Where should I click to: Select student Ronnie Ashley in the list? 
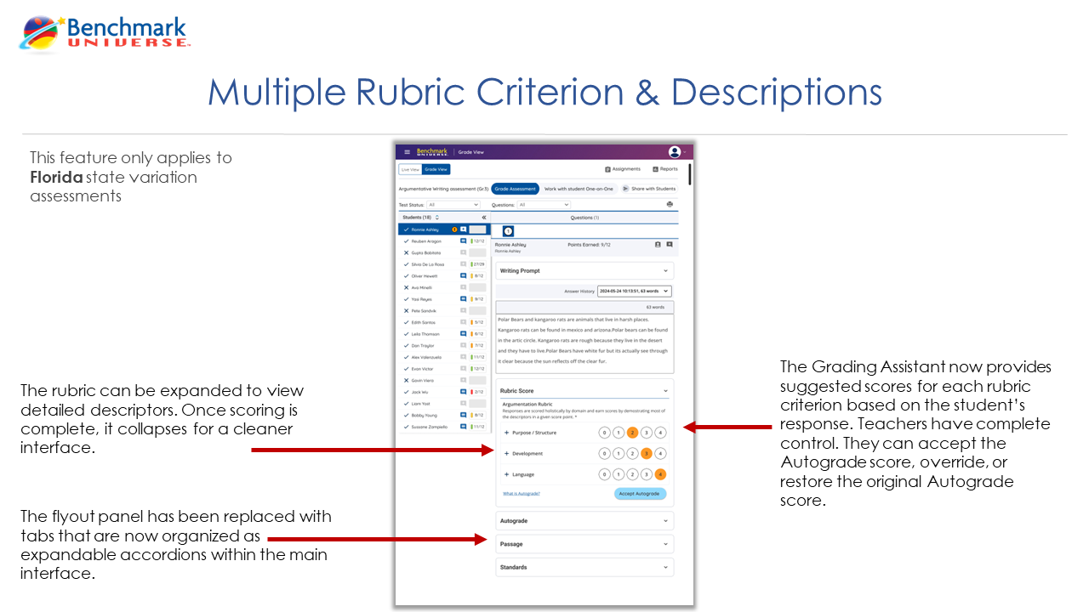pos(444,229)
